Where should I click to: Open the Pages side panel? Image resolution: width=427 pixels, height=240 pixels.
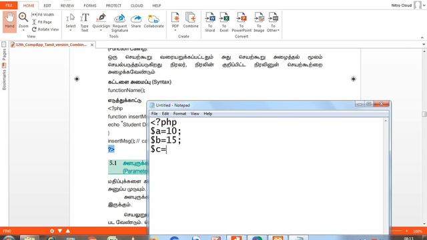(4, 52)
